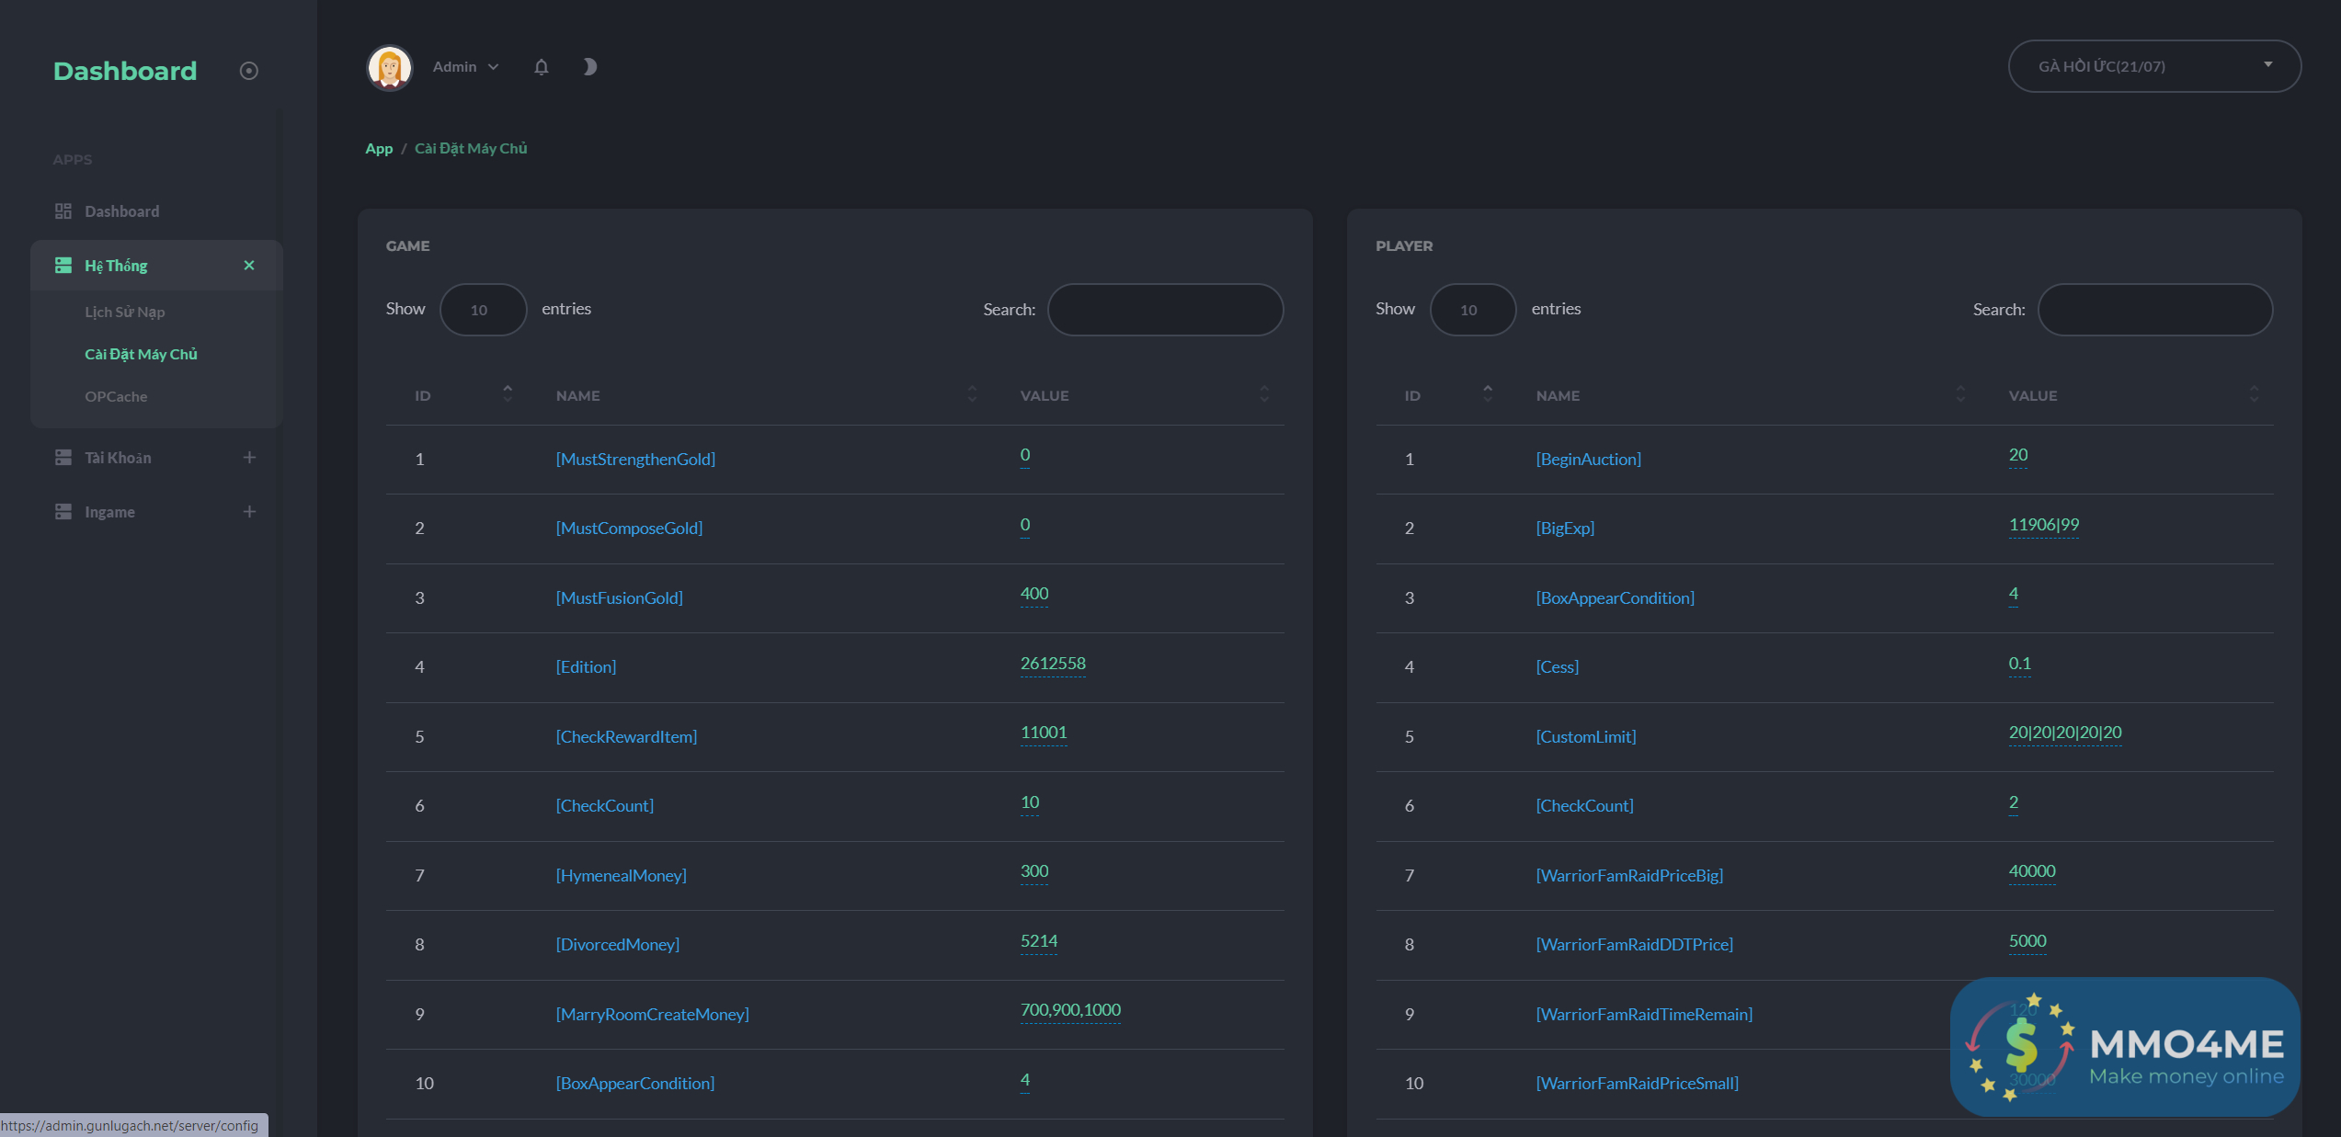Edit Edition value 2612558

(1053, 664)
